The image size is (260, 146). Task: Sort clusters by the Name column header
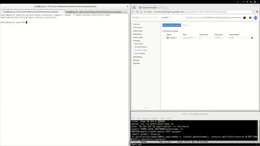click(x=169, y=34)
